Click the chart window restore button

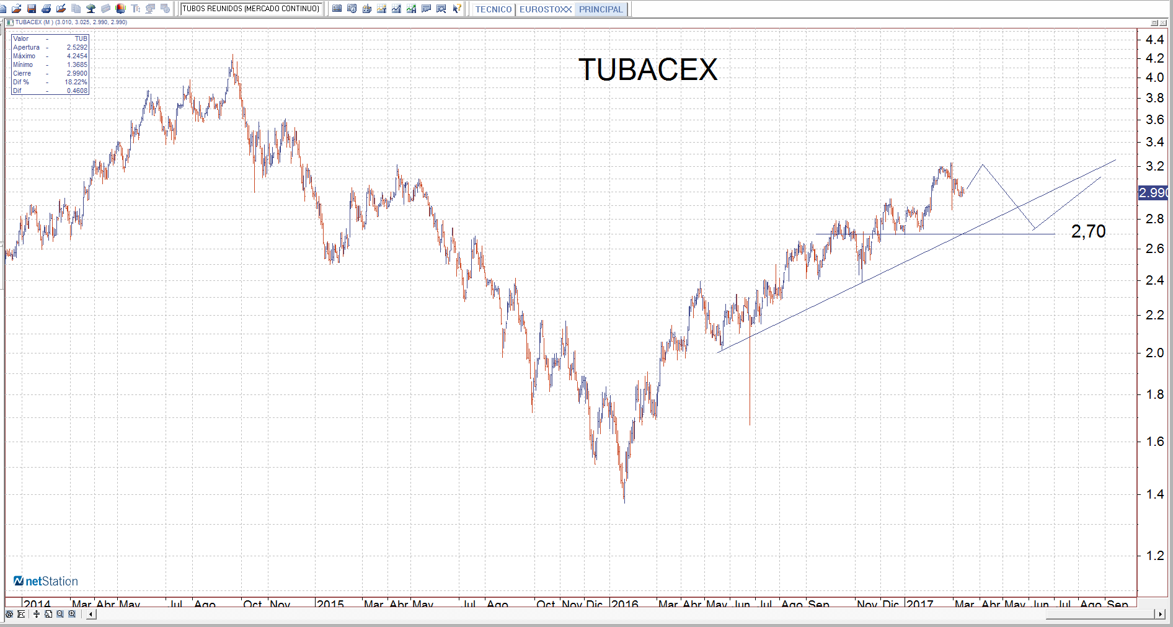pyautogui.click(x=1154, y=22)
